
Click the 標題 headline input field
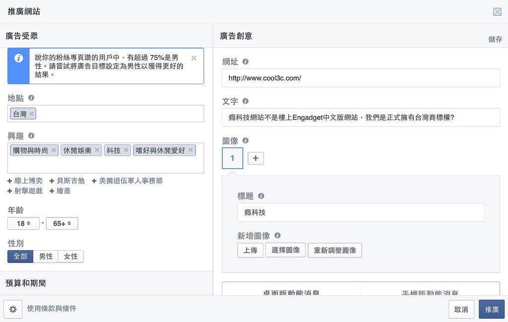click(361, 212)
